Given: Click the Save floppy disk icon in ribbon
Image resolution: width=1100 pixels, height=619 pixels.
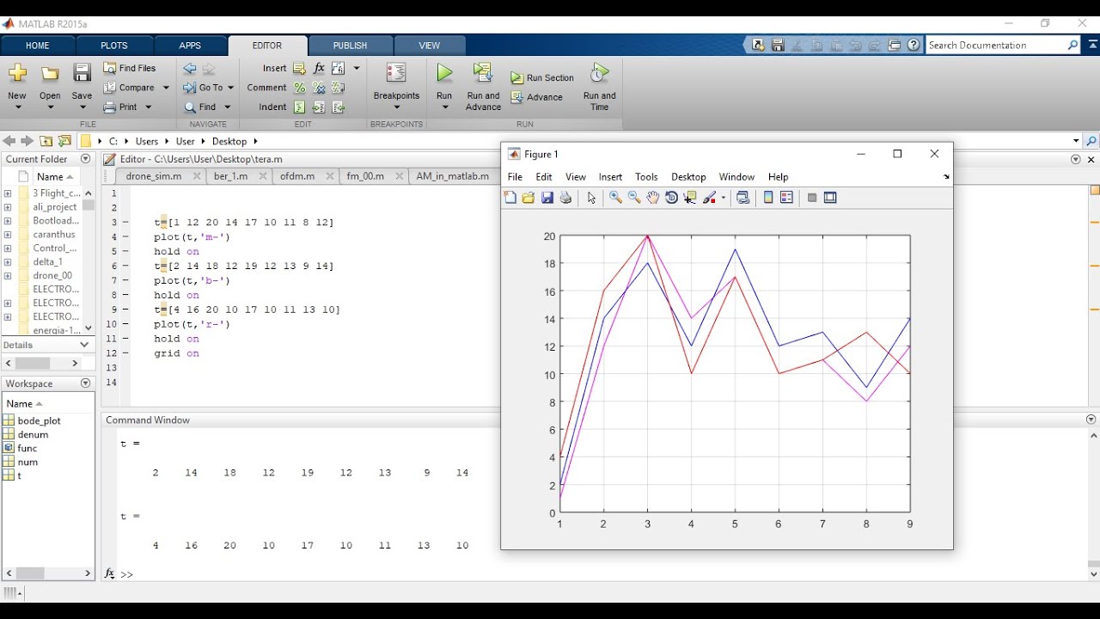Looking at the screenshot, I should (82, 74).
